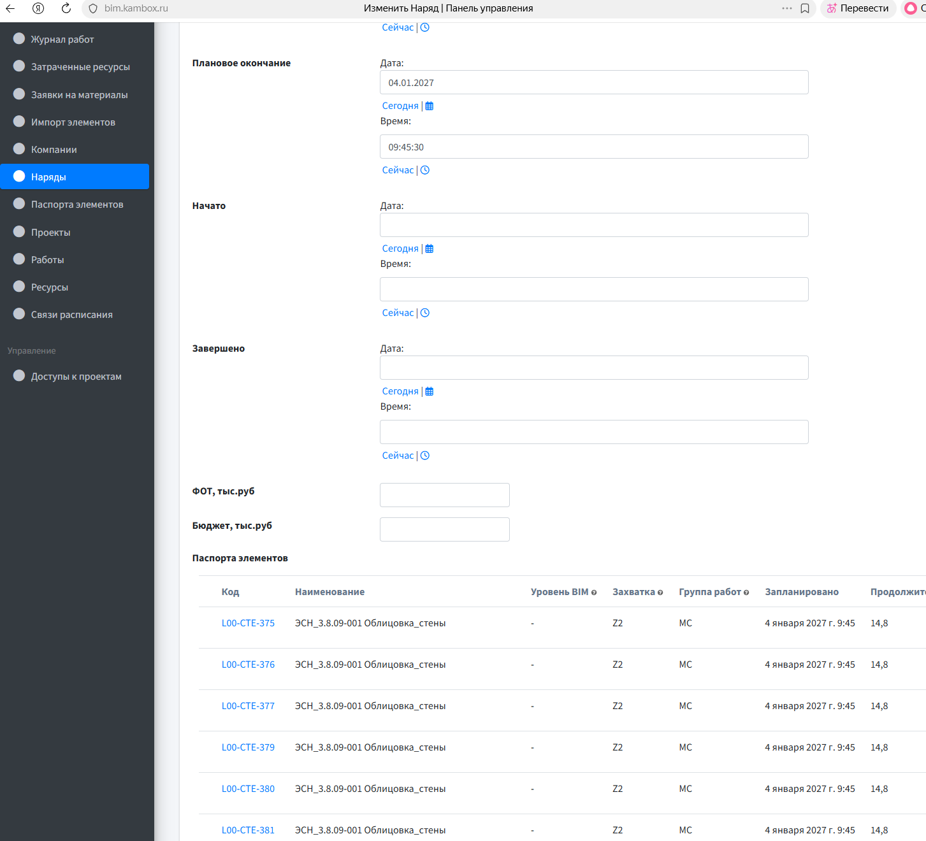This screenshot has width=926, height=841.
Task: Open calendar icon for Завершено date
Action: pos(430,391)
